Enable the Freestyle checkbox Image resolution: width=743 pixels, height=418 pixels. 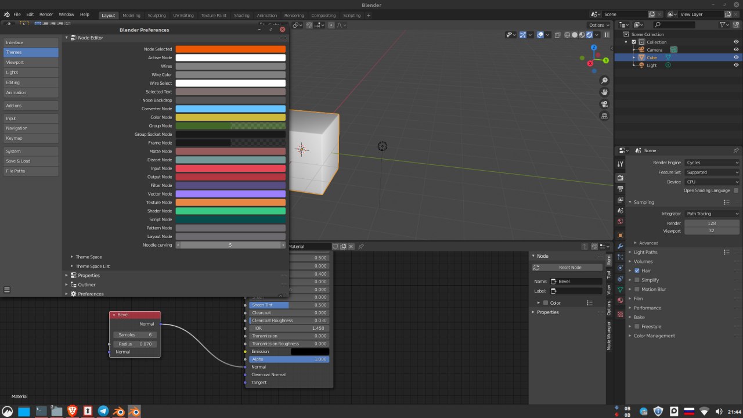(637, 326)
